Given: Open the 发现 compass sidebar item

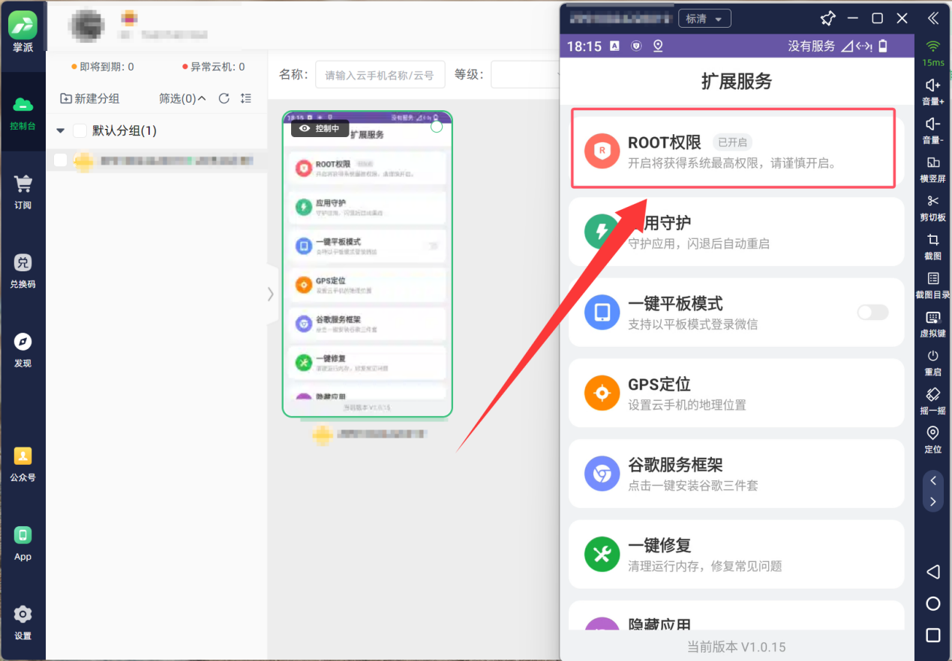Looking at the screenshot, I should tap(23, 350).
